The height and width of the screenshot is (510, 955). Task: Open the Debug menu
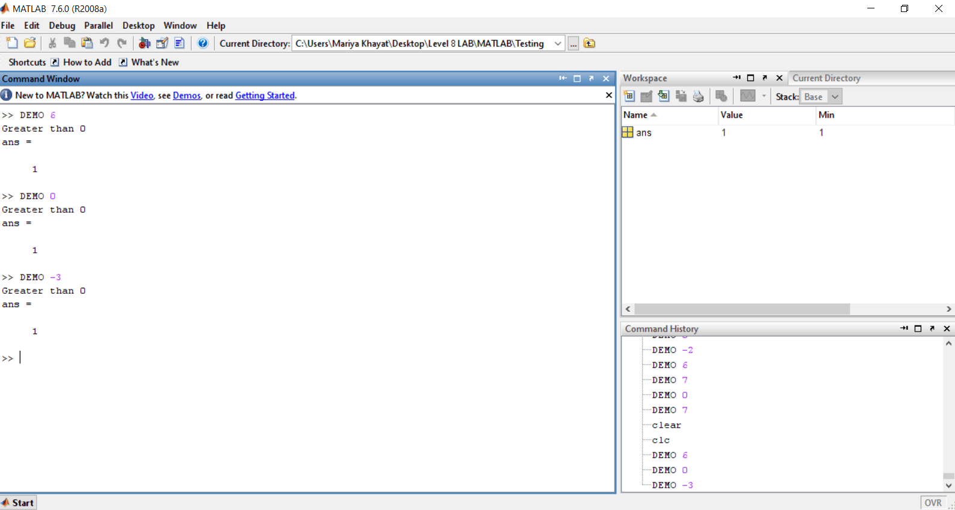click(x=62, y=25)
